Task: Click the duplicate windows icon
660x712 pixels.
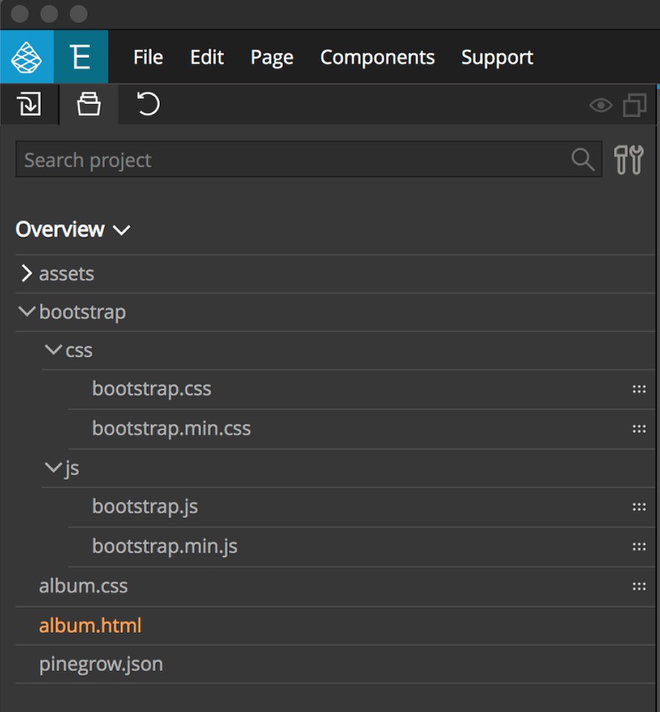Action: [634, 105]
